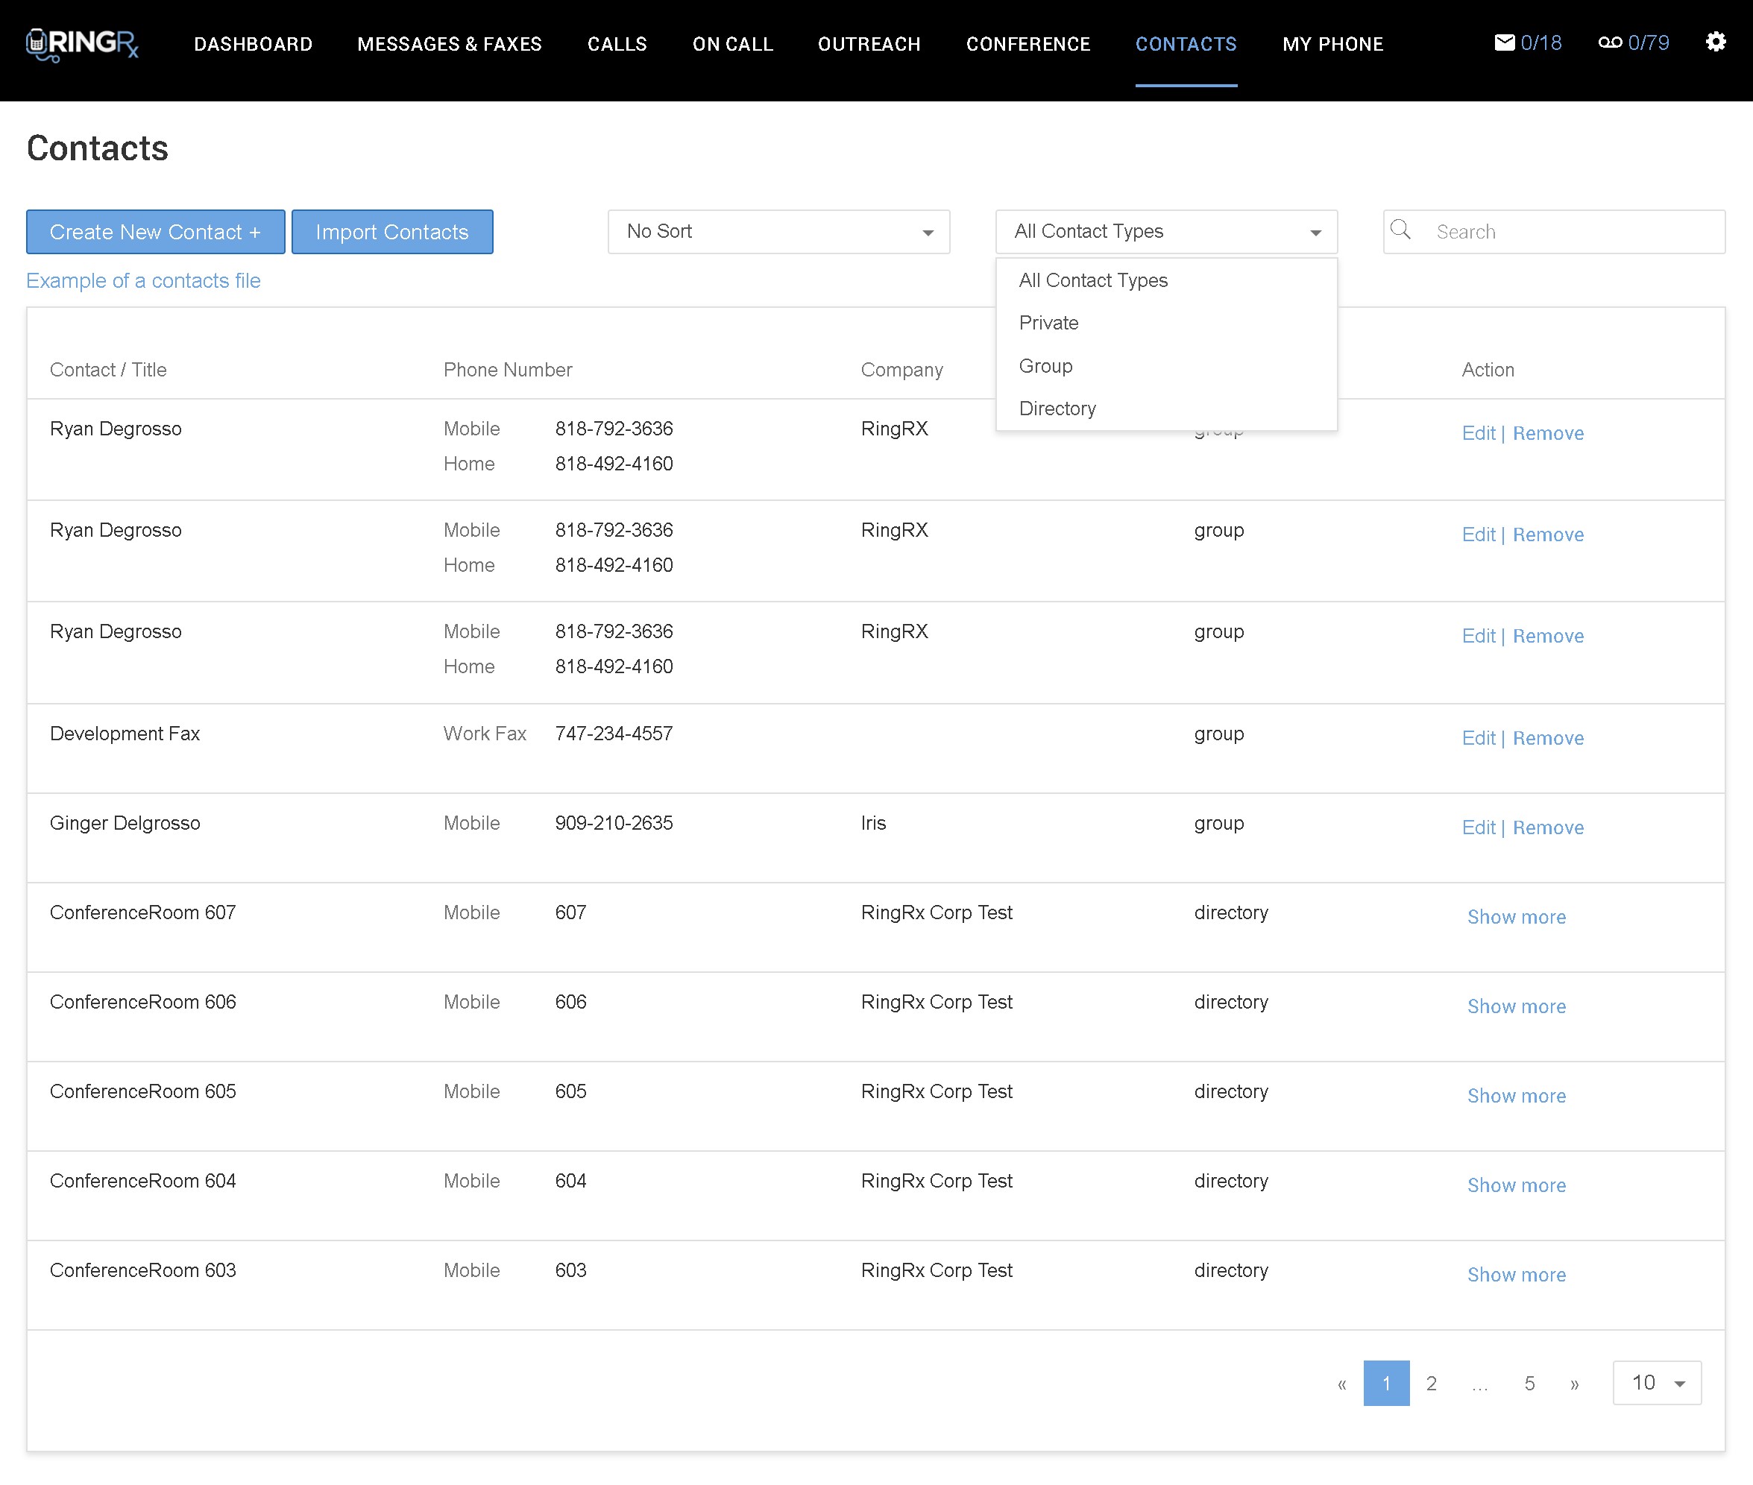Open the 10 per page dropdown
The height and width of the screenshot is (1485, 1753).
tap(1656, 1382)
